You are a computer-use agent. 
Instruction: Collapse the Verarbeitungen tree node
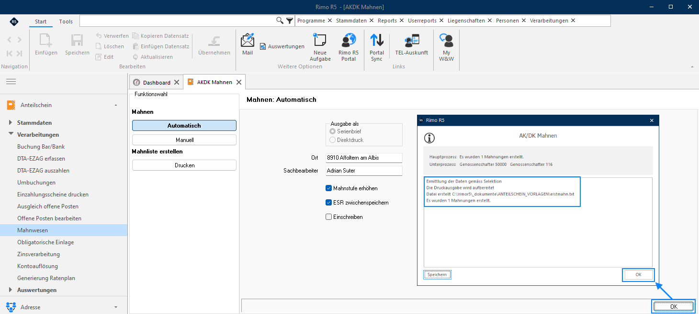11,135
